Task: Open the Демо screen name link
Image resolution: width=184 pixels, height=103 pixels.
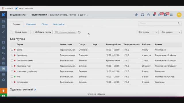Action: pos(19,50)
